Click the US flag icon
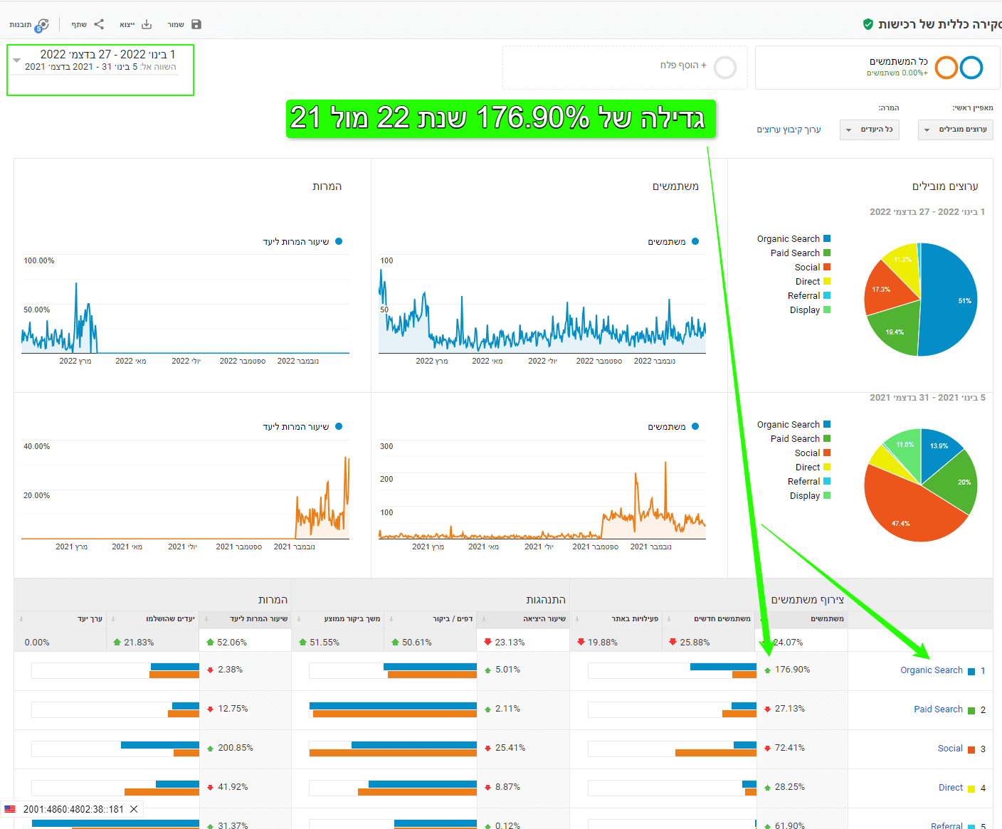This screenshot has height=829, width=1002. pos(10,809)
